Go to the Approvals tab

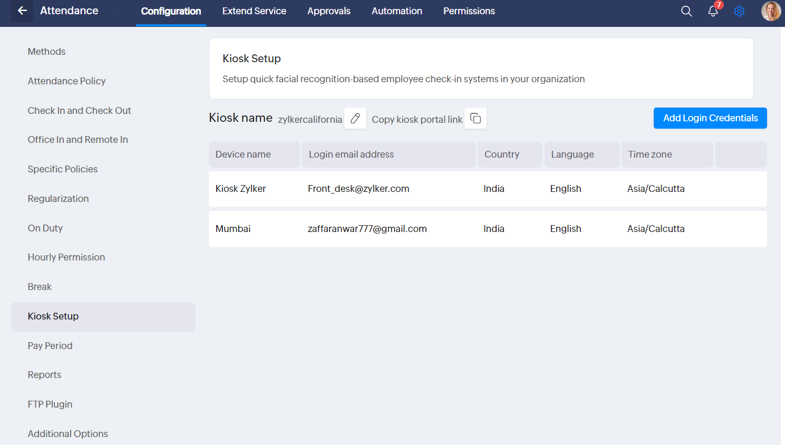329,11
